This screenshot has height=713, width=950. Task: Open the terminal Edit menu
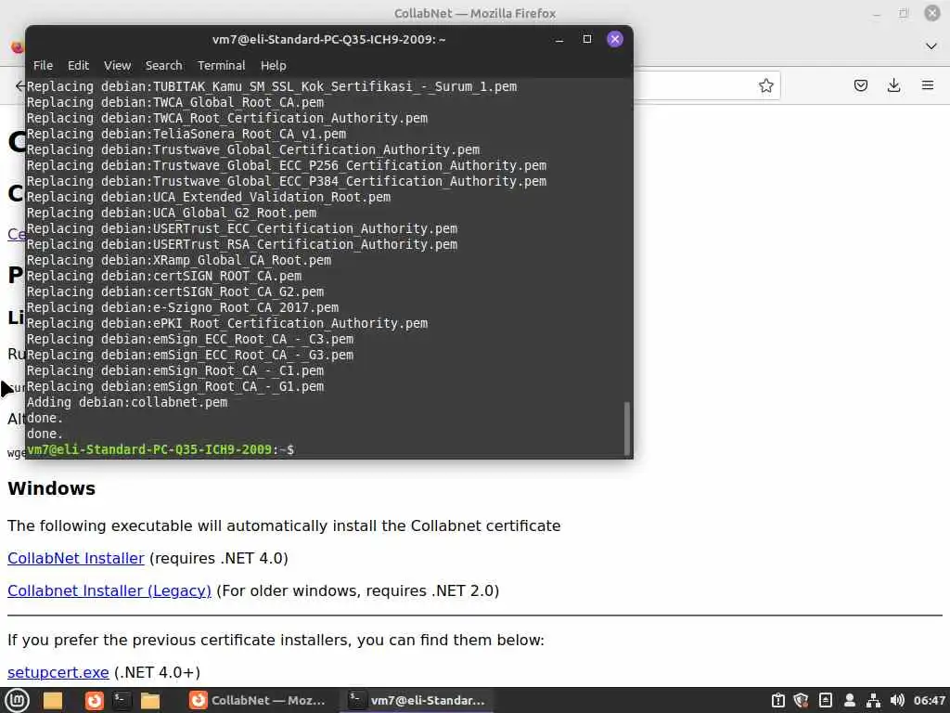[78, 66]
